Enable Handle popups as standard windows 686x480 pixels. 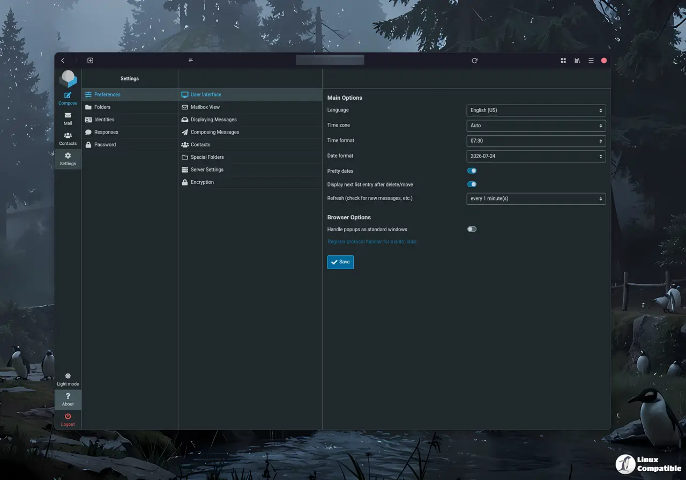[472, 229]
